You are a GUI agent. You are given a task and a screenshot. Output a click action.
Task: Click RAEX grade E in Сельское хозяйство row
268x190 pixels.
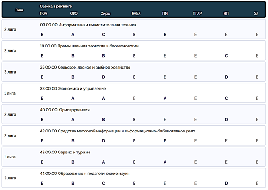134,77
